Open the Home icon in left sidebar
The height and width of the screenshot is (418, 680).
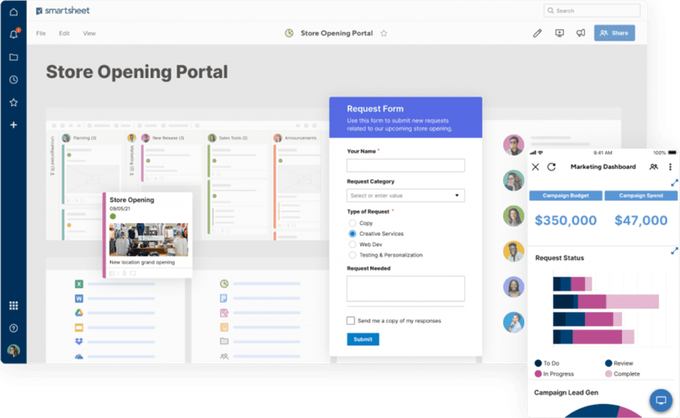click(x=14, y=12)
